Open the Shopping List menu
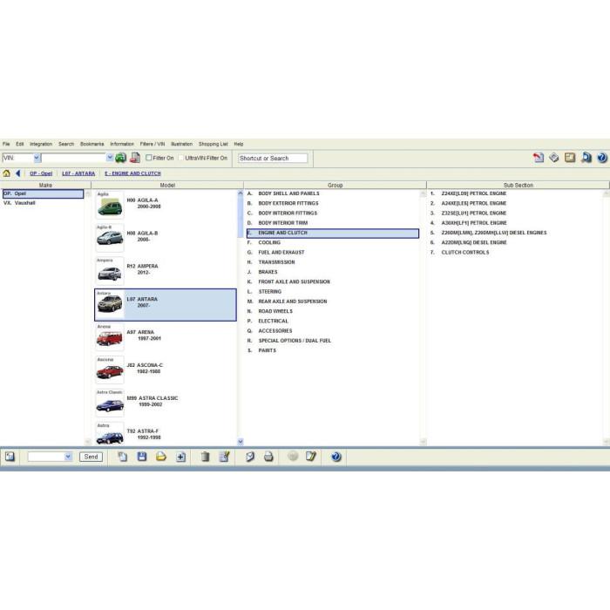 pyautogui.click(x=213, y=144)
